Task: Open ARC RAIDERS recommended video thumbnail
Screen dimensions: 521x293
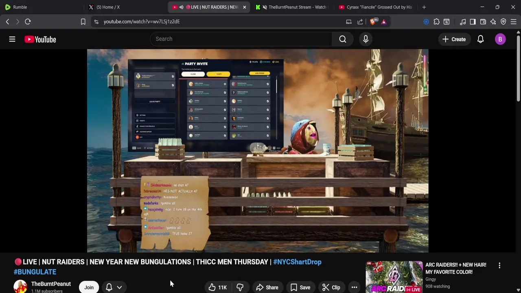Action: pyautogui.click(x=394, y=277)
